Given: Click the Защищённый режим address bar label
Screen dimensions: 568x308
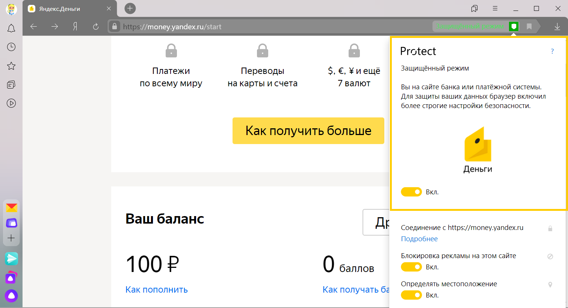Looking at the screenshot, I should 470,26.
